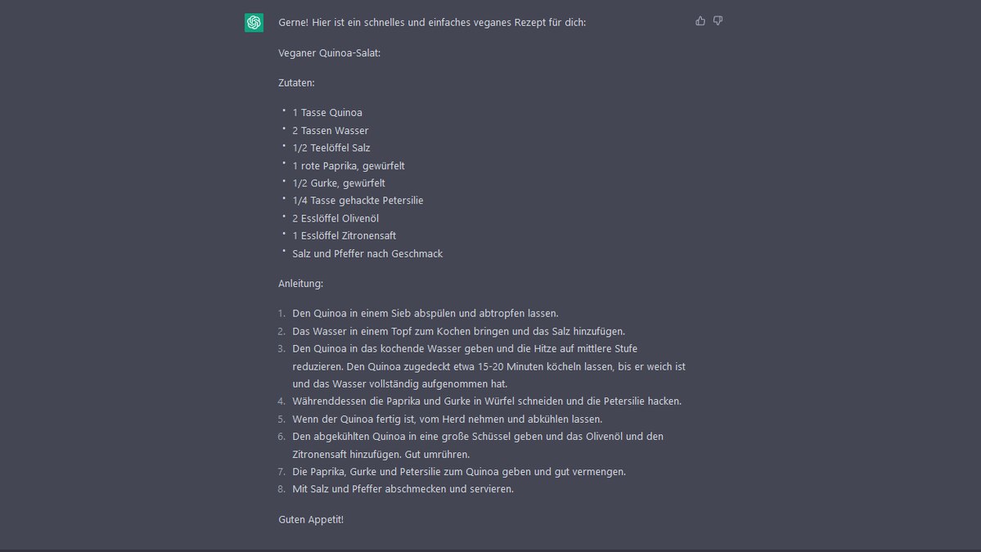This screenshot has height=552, width=981.
Task: Click step 1 about rinsing the Quinoa
Action: pyautogui.click(x=425, y=313)
